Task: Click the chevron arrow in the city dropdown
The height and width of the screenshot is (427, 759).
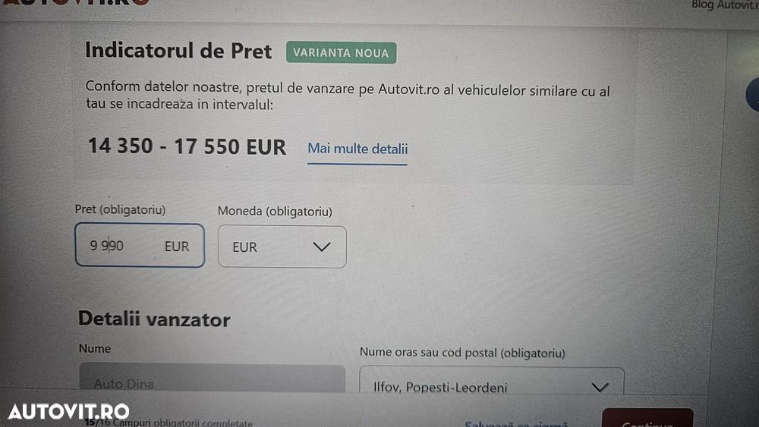Action: click(600, 387)
